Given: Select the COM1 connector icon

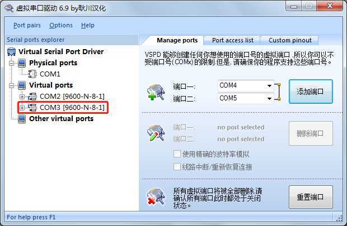Looking at the screenshot, I should [x=32, y=74].
